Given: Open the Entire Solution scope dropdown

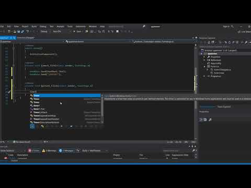Looking at the screenshot, I should tap(13, 151).
